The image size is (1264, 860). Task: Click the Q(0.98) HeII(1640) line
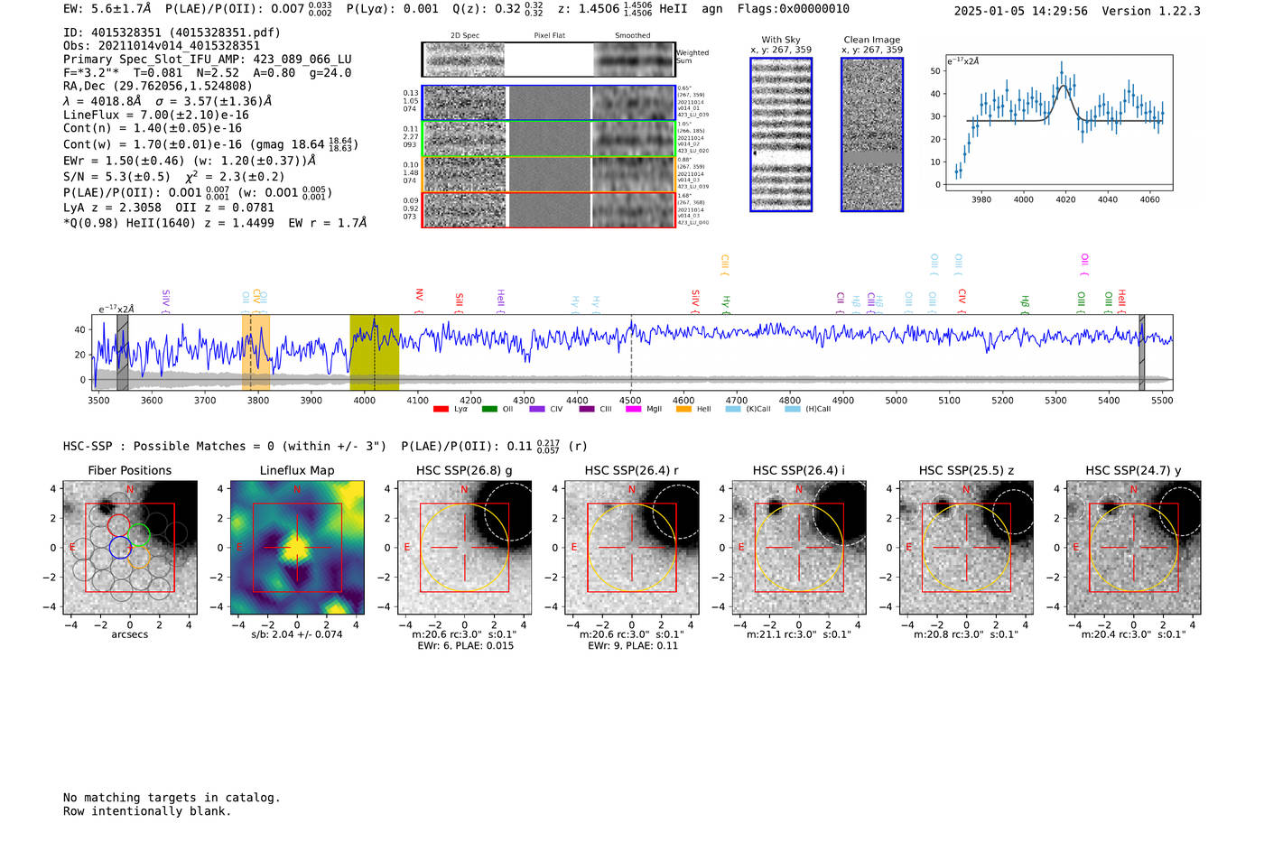[215, 223]
